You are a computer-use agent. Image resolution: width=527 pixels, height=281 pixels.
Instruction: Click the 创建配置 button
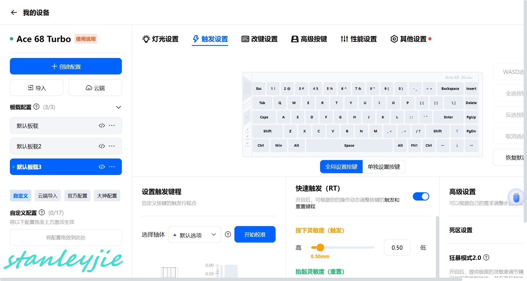tap(66, 66)
